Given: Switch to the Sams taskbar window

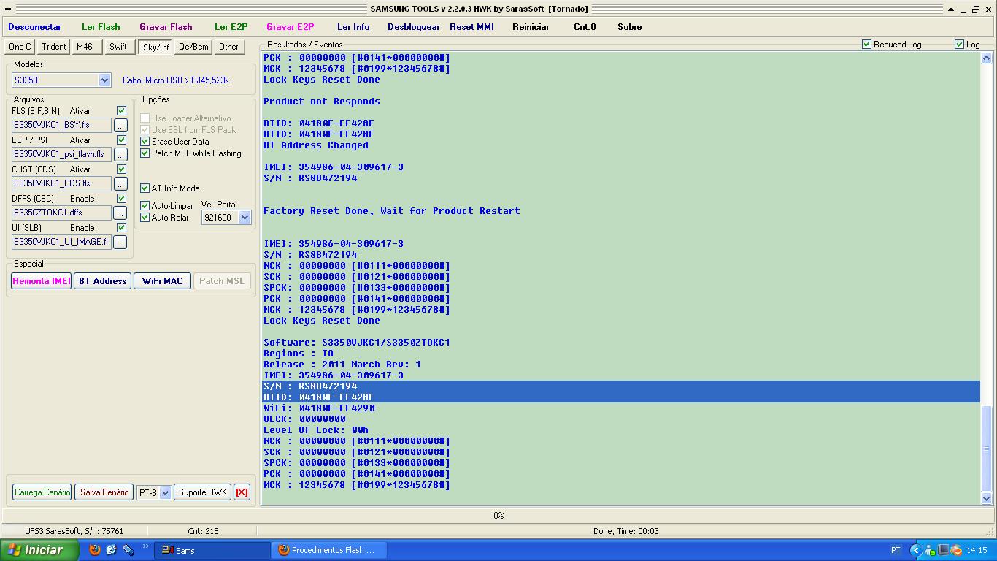Looking at the screenshot, I should click(x=214, y=550).
